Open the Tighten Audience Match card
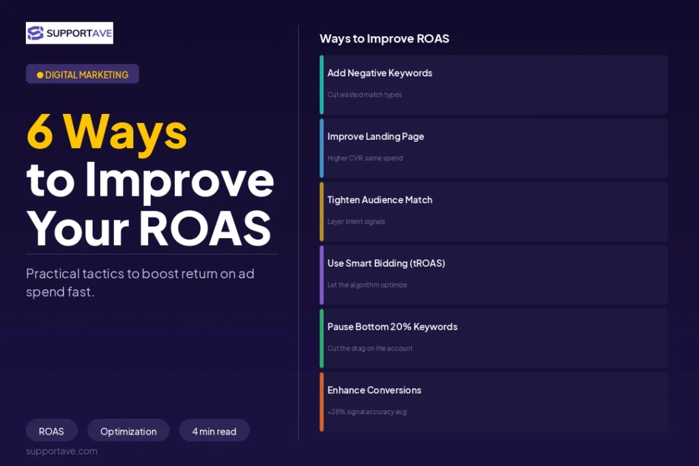 point(494,212)
